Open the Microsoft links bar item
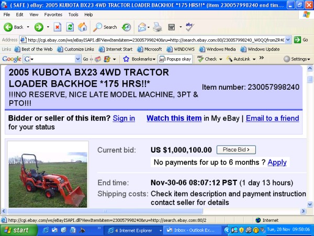This screenshot has width=314, height=236. coord(150,49)
